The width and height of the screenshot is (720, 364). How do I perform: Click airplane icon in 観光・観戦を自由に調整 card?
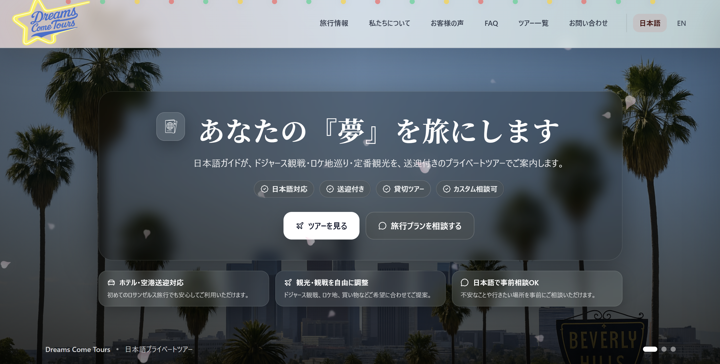click(288, 282)
